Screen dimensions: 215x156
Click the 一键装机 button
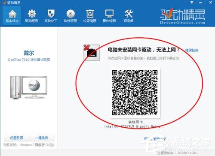tap(42, 138)
